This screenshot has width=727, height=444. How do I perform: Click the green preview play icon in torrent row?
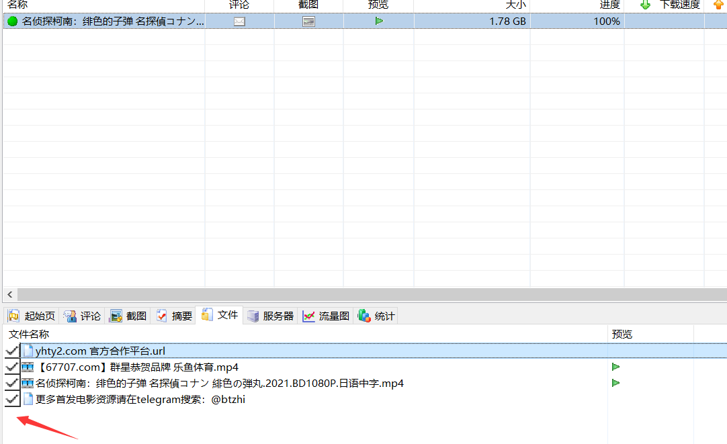point(379,21)
